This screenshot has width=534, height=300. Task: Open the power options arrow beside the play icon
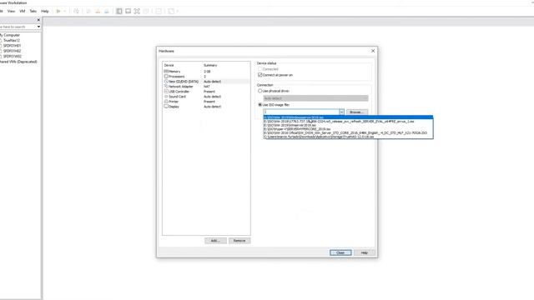(65, 11)
